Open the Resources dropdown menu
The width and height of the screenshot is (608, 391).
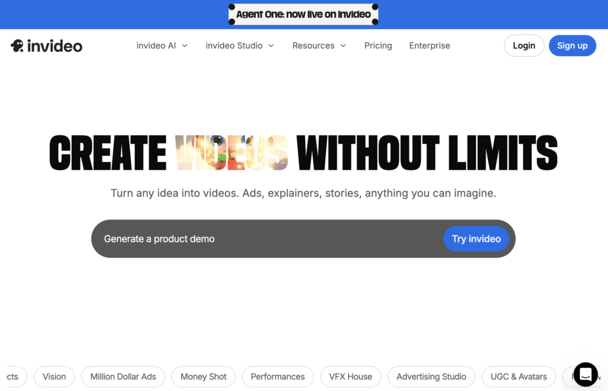(319, 46)
